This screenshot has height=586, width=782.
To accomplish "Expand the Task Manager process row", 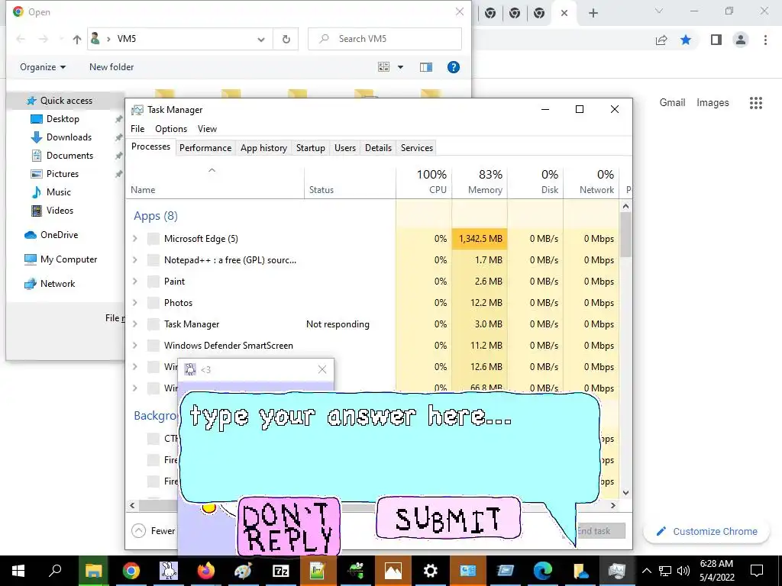I will pos(134,324).
